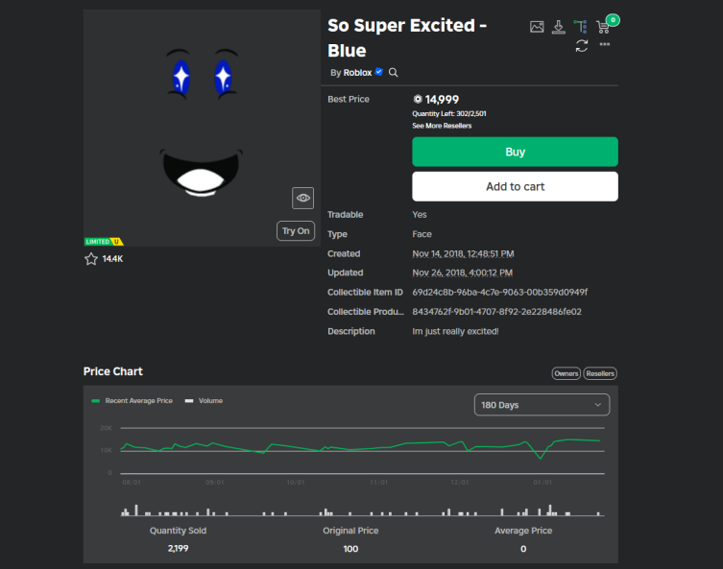The height and width of the screenshot is (569, 723).
Task: Toggle Volume legend entry in chart
Action: (x=204, y=401)
